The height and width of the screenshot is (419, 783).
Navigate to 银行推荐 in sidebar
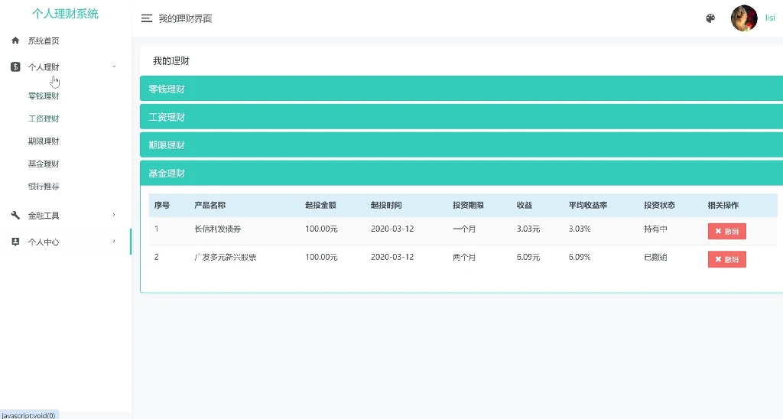click(x=44, y=187)
